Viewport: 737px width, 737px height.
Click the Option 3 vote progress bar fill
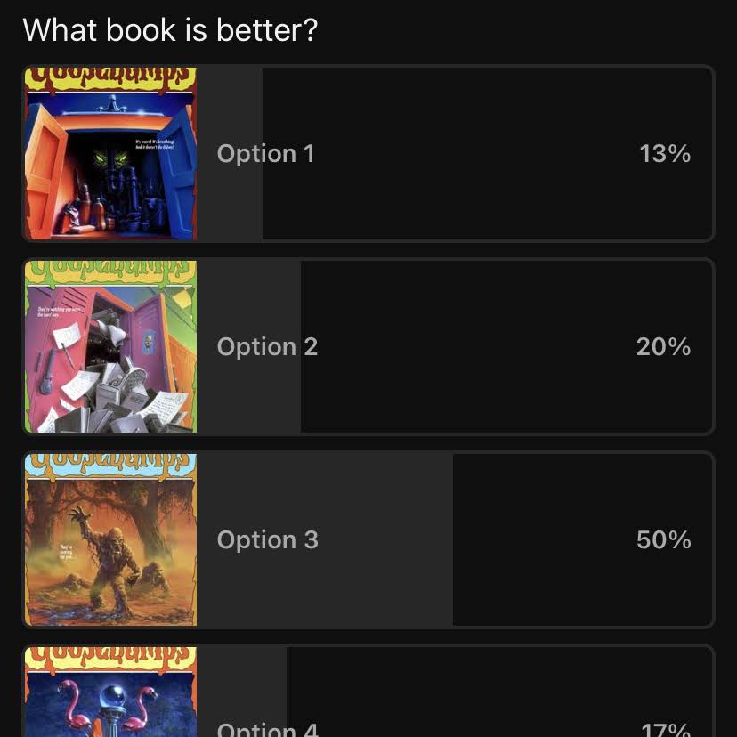324,539
